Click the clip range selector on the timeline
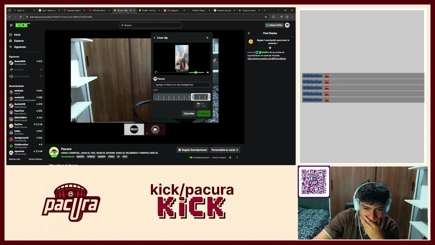This screenshot has height=245, width=435. 201,97
